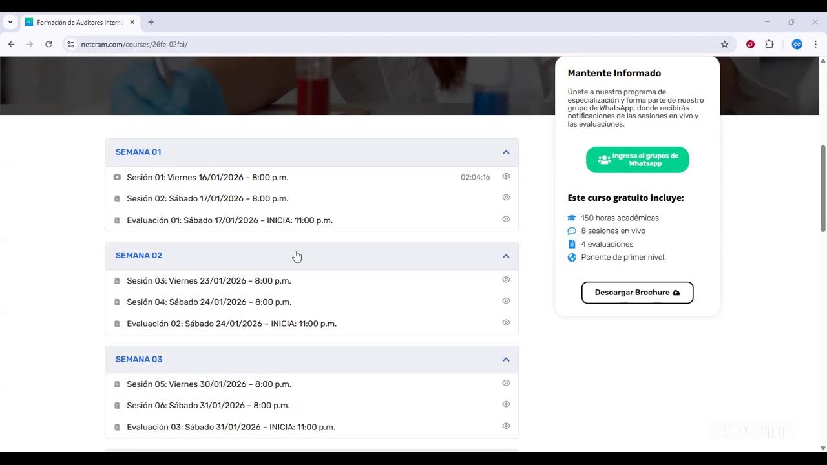This screenshot has height=465, width=827.
Task: Click the graduation cap icon for 150 horas académicas
Action: [x=572, y=218]
